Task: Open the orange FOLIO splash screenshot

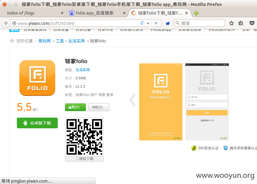Action: point(160,102)
